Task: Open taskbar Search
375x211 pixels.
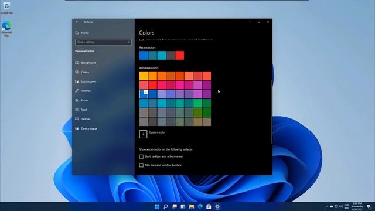Action: tap(166, 206)
